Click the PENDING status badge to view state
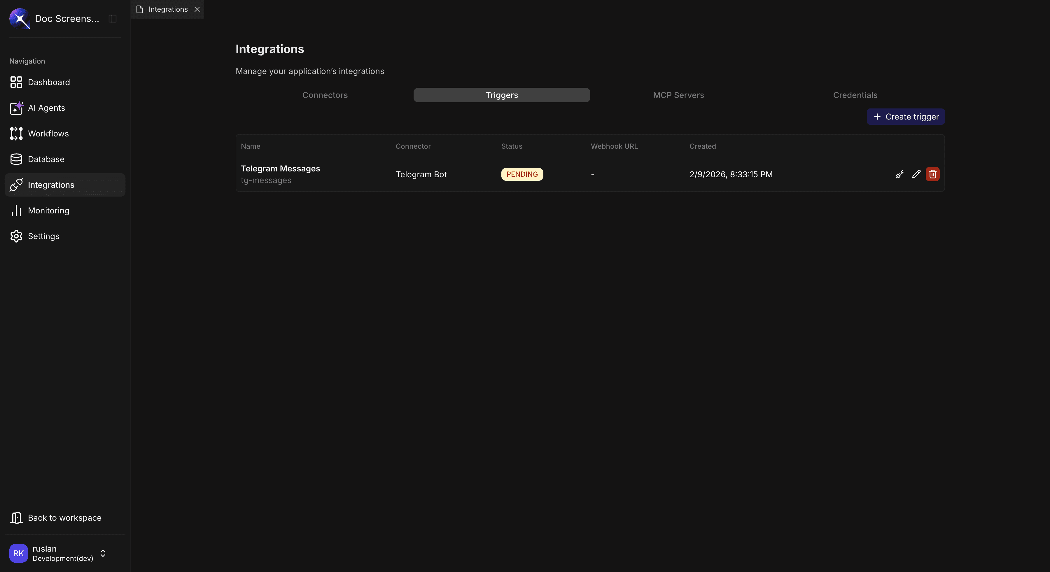1050x572 pixels. pyautogui.click(x=522, y=174)
